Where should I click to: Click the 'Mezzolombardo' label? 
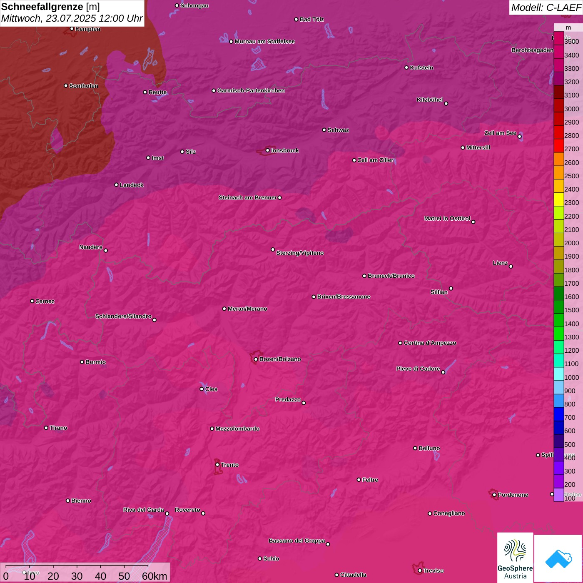pyautogui.click(x=237, y=429)
